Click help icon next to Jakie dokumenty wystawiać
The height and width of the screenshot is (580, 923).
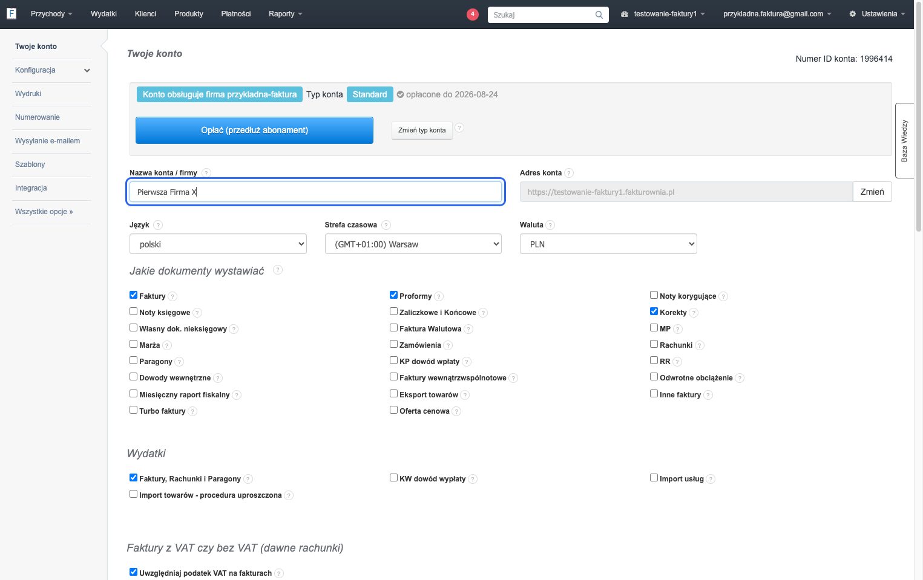pos(278,270)
